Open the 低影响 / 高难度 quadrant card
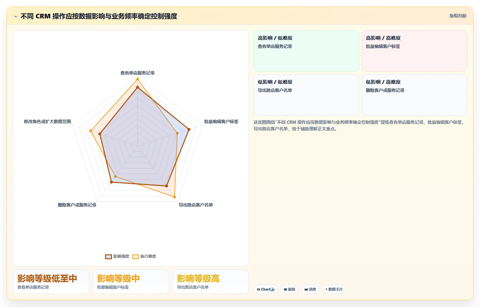This screenshot has height=307, width=480. click(414, 95)
